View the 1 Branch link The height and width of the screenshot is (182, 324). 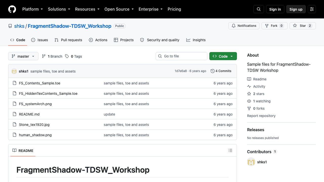pos(52,56)
